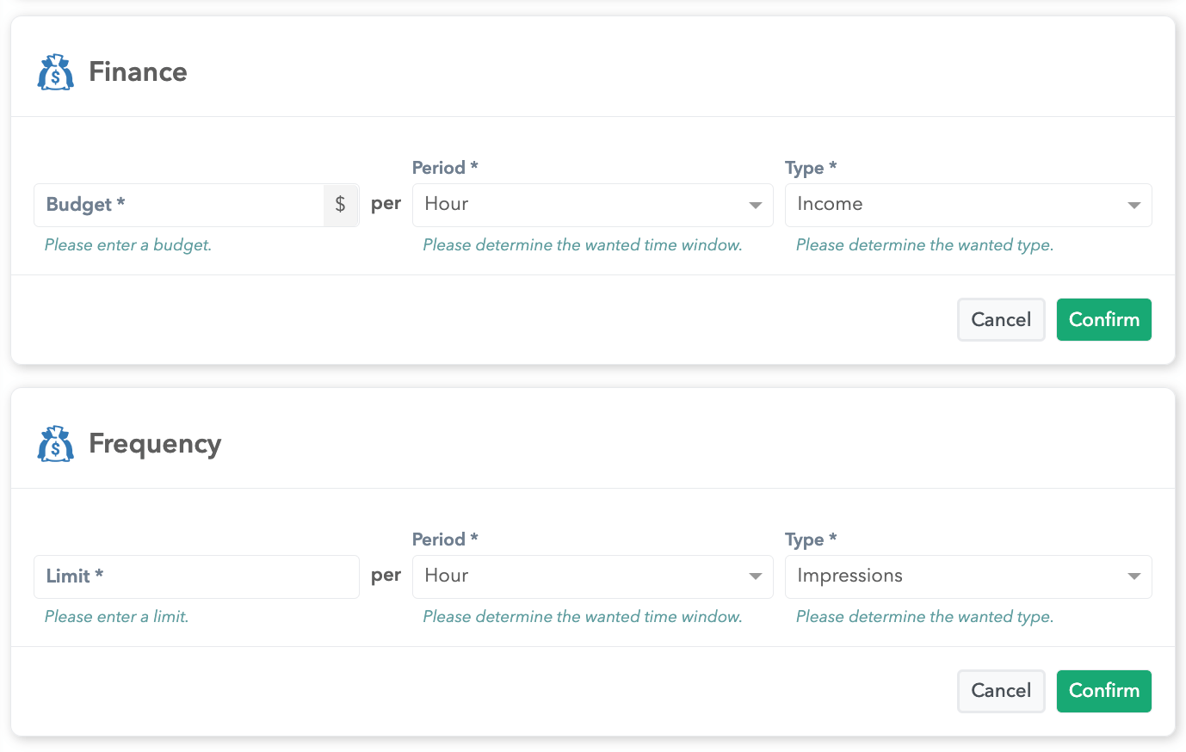1186x752 pixels.
Task: Expand the Type dropdown showing Impressions
Action: click(967, 576)
